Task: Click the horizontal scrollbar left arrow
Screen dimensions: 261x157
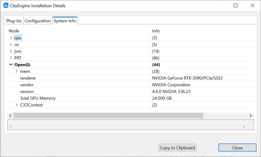Action: pos(10,116)
